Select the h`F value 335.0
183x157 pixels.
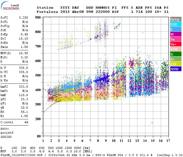[24, 68]
